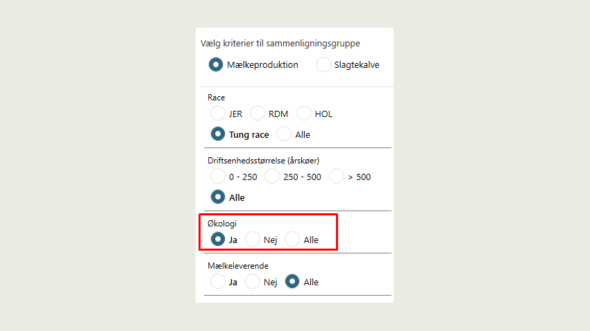Pick the RDM race option
Viewport: 590px width, 331px height.
258,114
